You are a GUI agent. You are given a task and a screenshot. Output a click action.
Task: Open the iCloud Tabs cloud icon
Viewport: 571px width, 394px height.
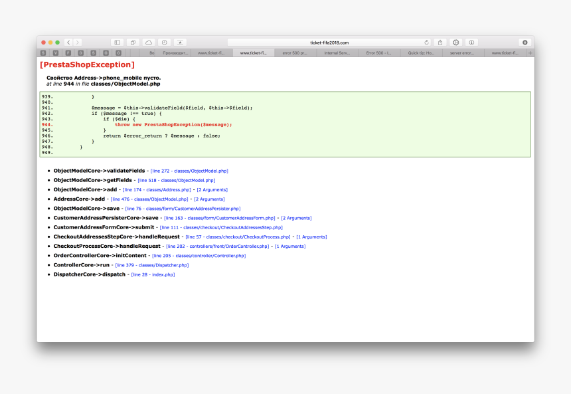[149, 43]
